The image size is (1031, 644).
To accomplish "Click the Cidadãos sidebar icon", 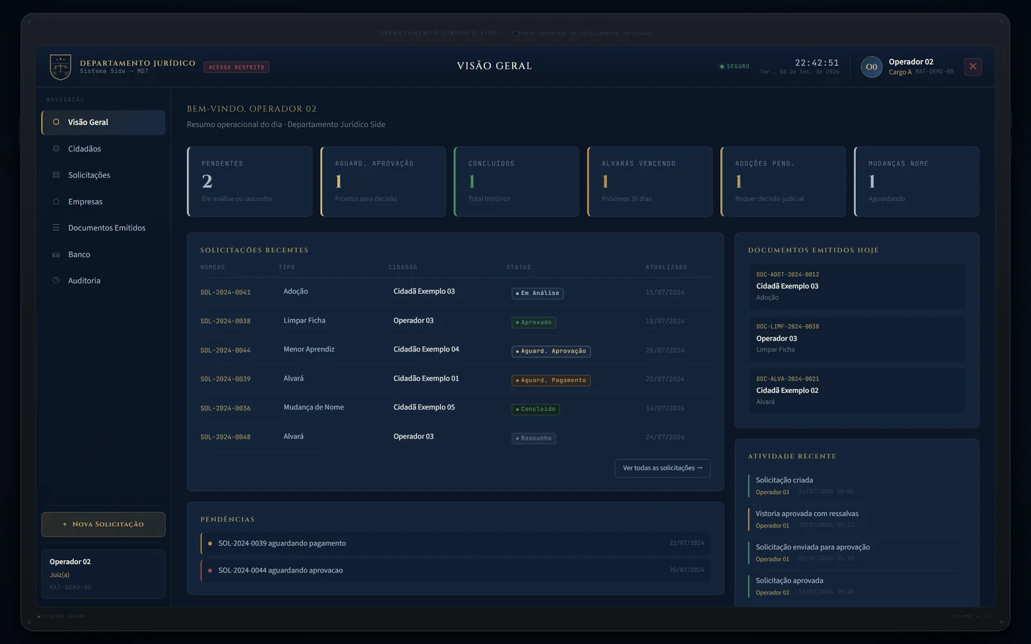I will click(x=56, y=149).
